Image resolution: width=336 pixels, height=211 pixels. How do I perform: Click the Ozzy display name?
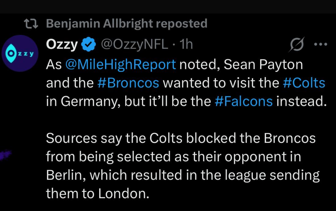tap(62, 45)
